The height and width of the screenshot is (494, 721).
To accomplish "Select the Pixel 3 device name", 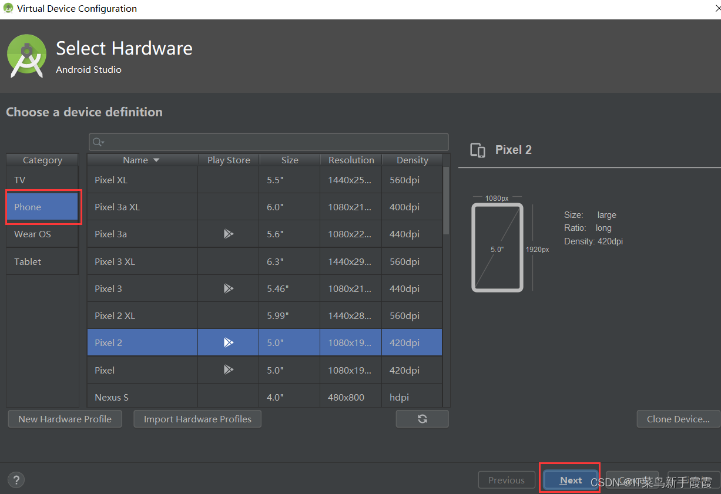I will pyautogui.click(x=108, y=288).
